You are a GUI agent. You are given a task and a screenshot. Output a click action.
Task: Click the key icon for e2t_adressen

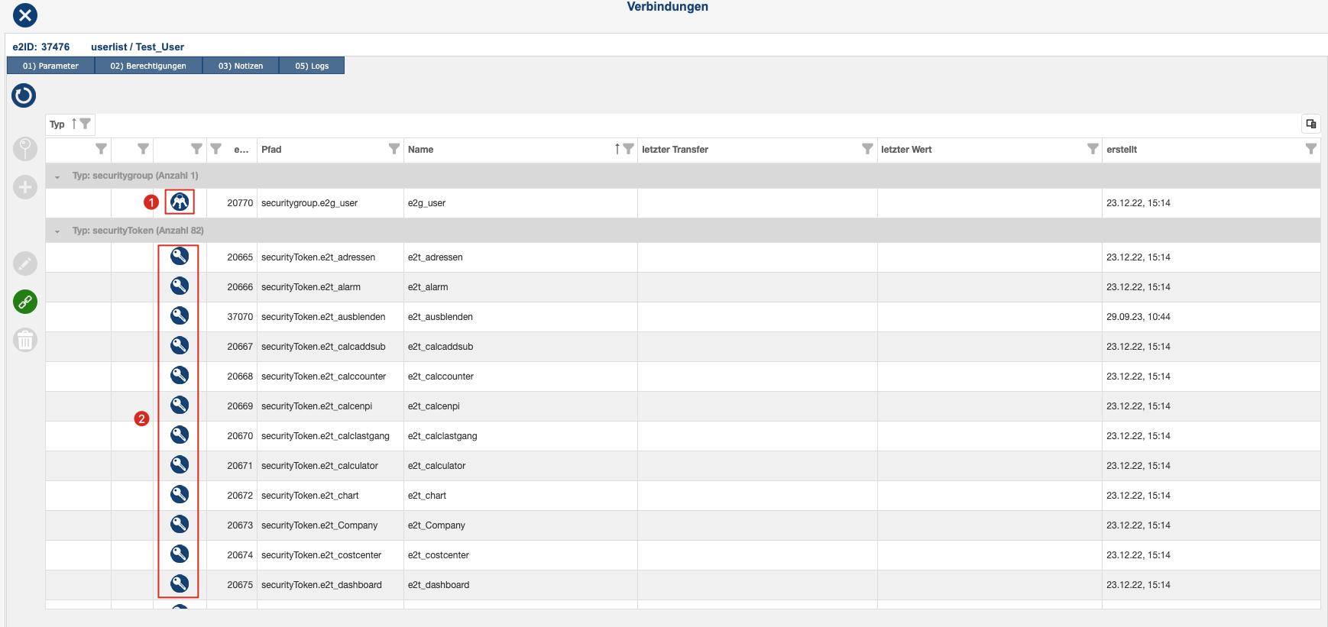pos(180,257)
